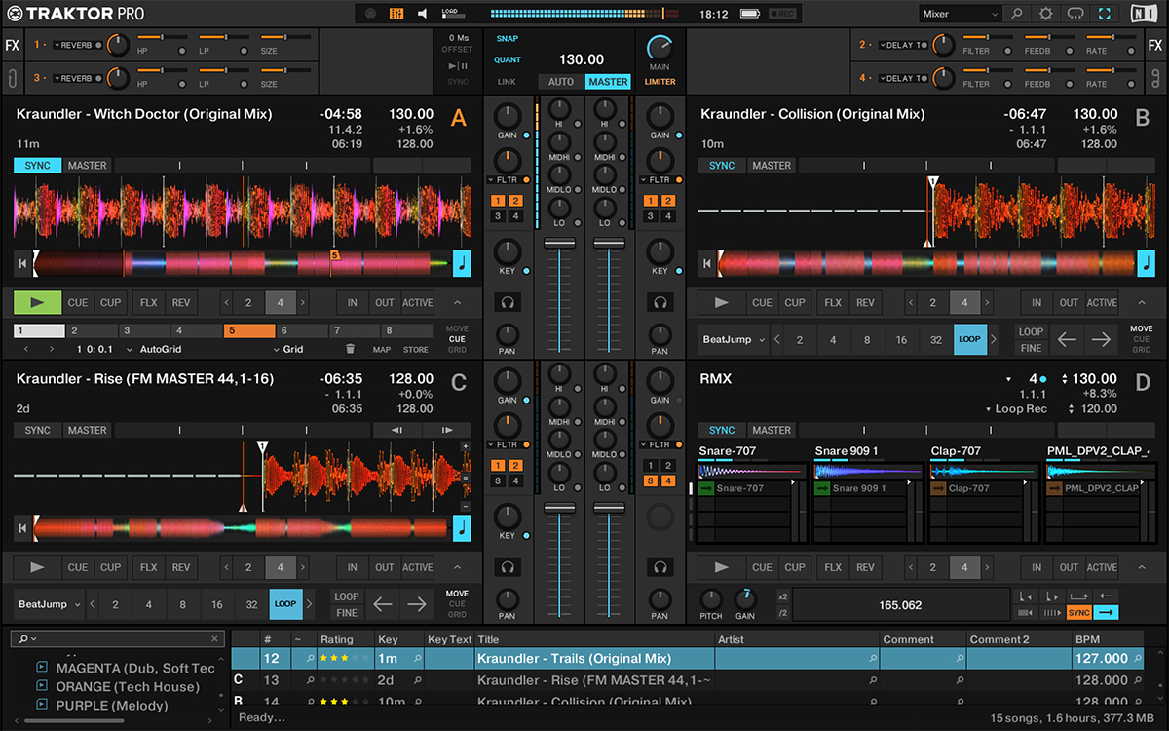Click forward direction arrow on Remix Deck D
The image size is (1169, 731).
pyautogui.click(x=1107, y=612)
